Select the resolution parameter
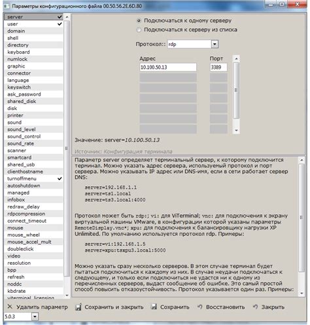 pos(34,263)
